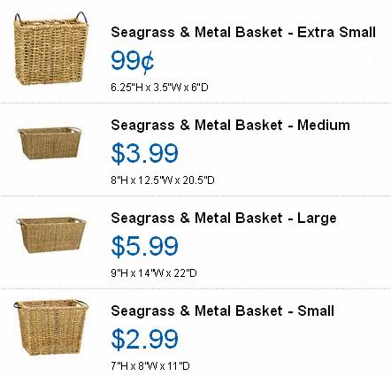Click dotted divider below Large basket
Screen dimensions: 391x376
tap(195, 288)
